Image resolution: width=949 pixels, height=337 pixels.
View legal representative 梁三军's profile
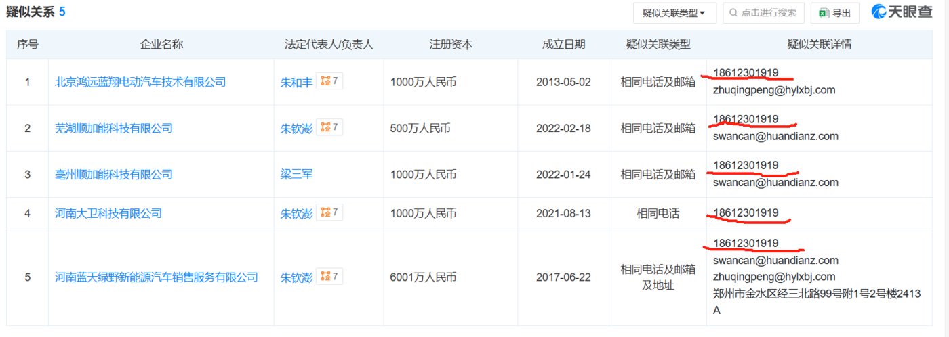pyautogui.click(x=296, y=174)
